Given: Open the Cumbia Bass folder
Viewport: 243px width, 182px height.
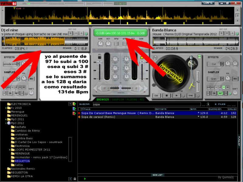Looking at the screenshot, I should coord(23,138).
